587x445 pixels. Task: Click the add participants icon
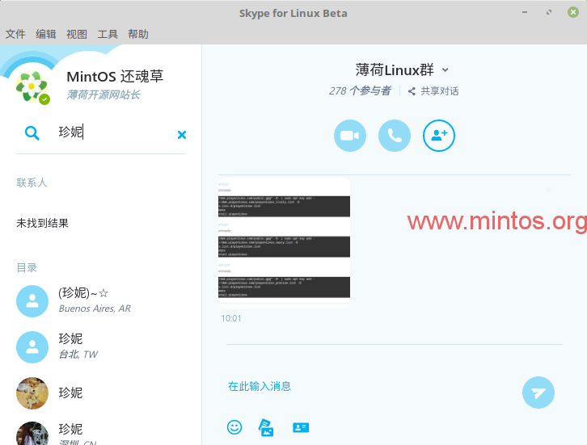[x=439, y=136]
